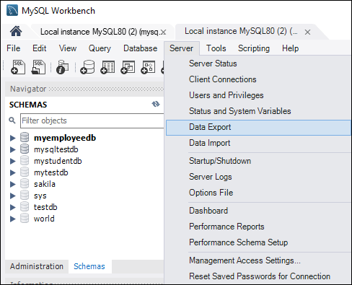Screen dimensions: 352x285
Task: Select the myemployeedb schema name
Action: click(65, 138)
